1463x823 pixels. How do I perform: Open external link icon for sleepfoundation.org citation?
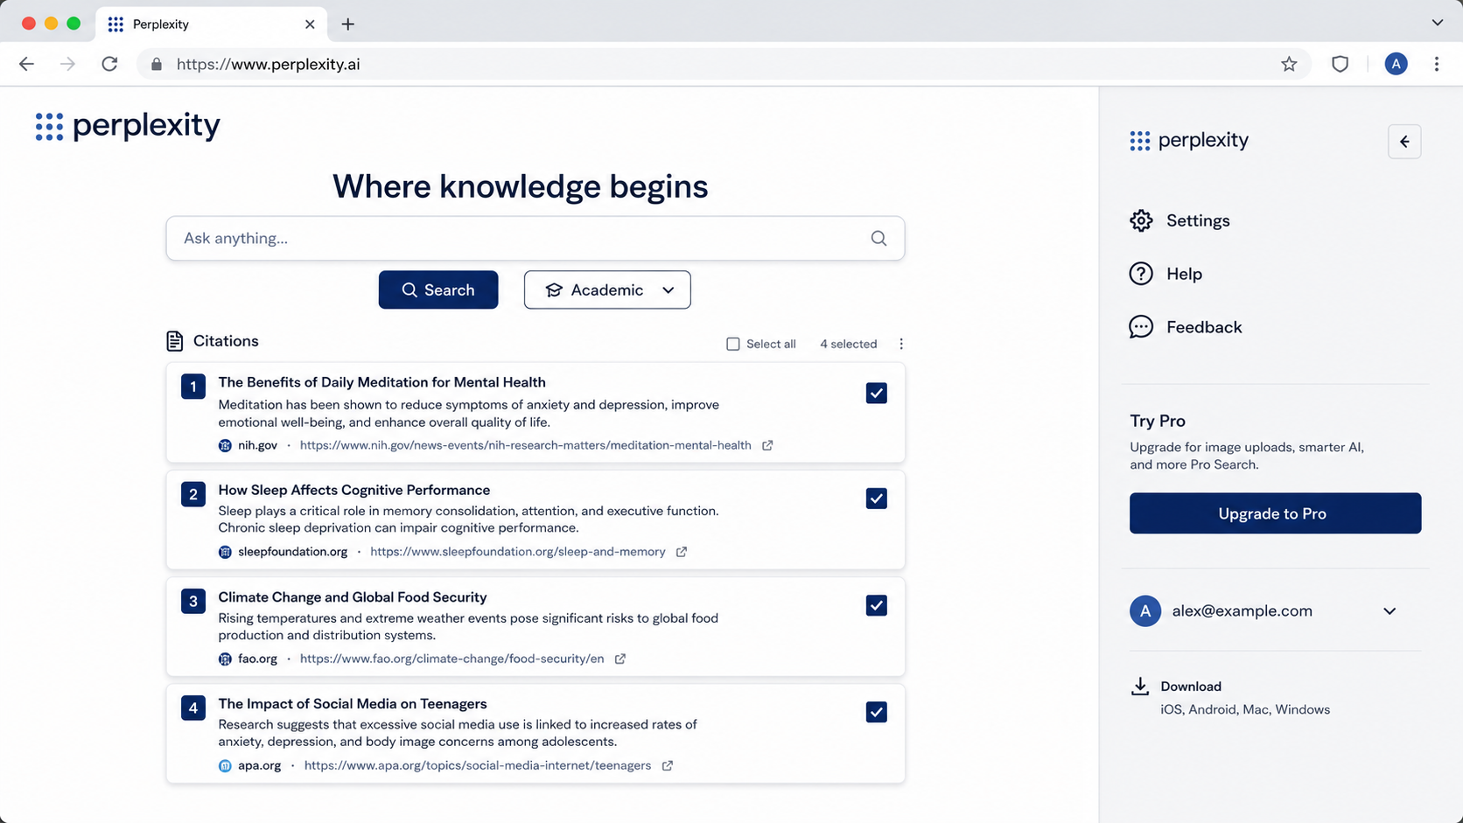pyautogui.click(x=682, y=552)
